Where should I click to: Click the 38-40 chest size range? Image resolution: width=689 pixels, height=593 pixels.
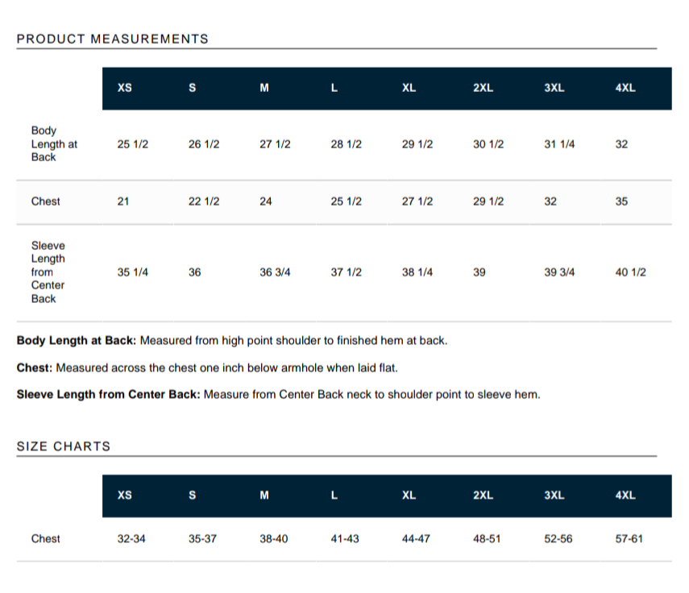coord(274,538)
